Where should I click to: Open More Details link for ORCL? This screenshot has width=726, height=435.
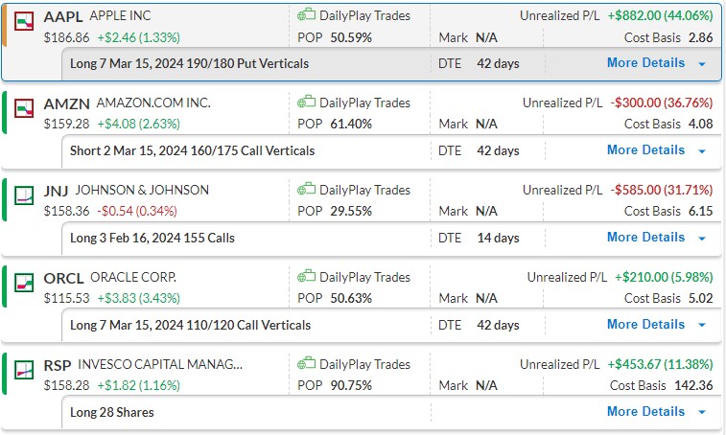click(645, 325)
